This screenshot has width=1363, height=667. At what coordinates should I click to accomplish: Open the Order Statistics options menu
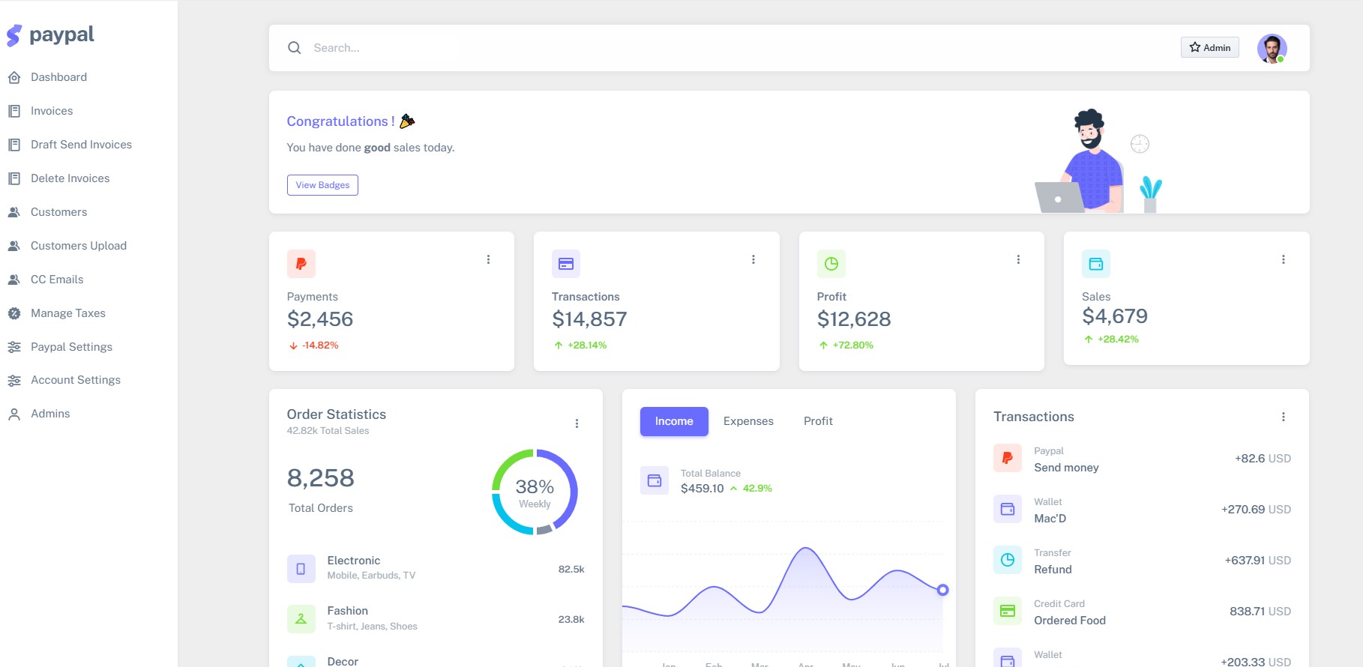[x=577, y=423]
